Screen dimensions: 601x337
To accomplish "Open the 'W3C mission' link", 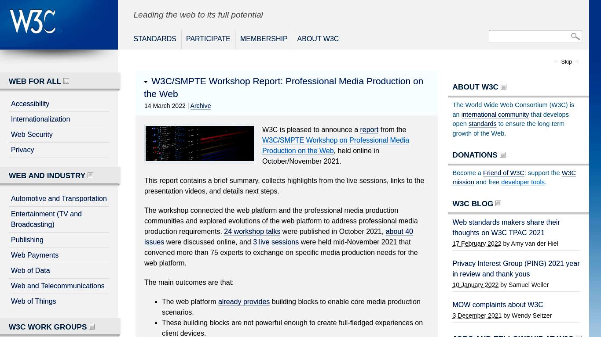I will point(514,177).
